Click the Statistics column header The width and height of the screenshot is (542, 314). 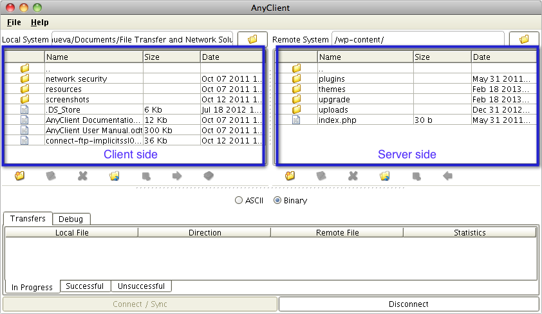pos(470,232)
